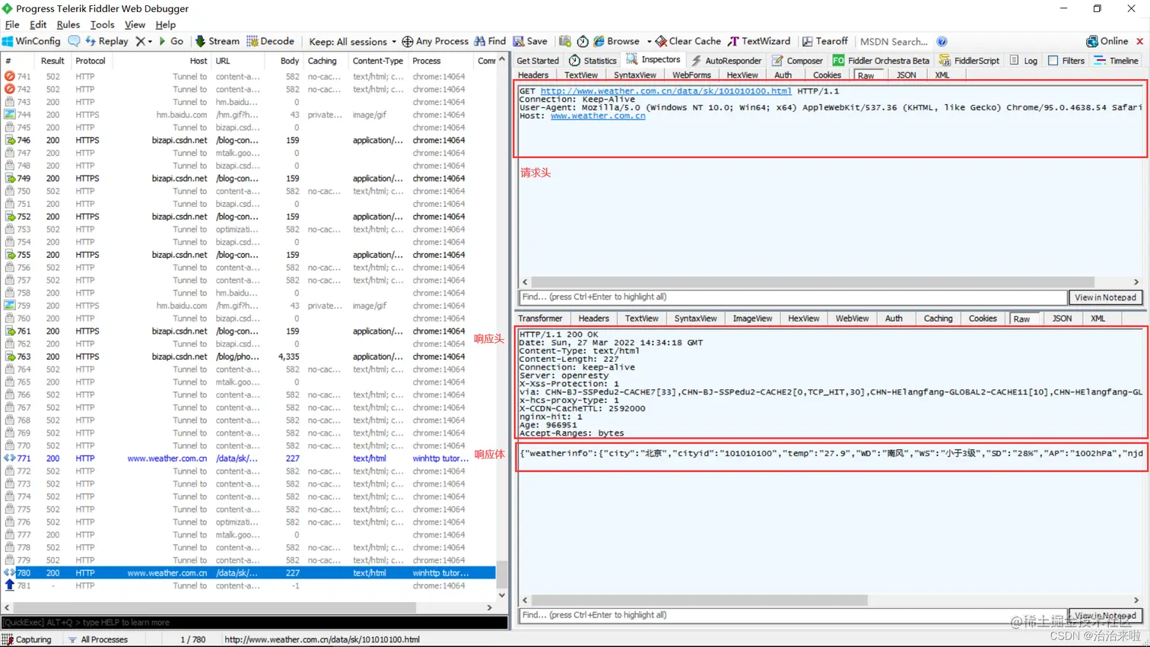Toggle Capturing in the status bar
The image size is (1150, 647).
click(x=27, y=639)
